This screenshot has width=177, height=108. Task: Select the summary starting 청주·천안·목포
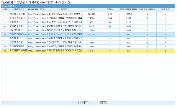tap(64, 22)
